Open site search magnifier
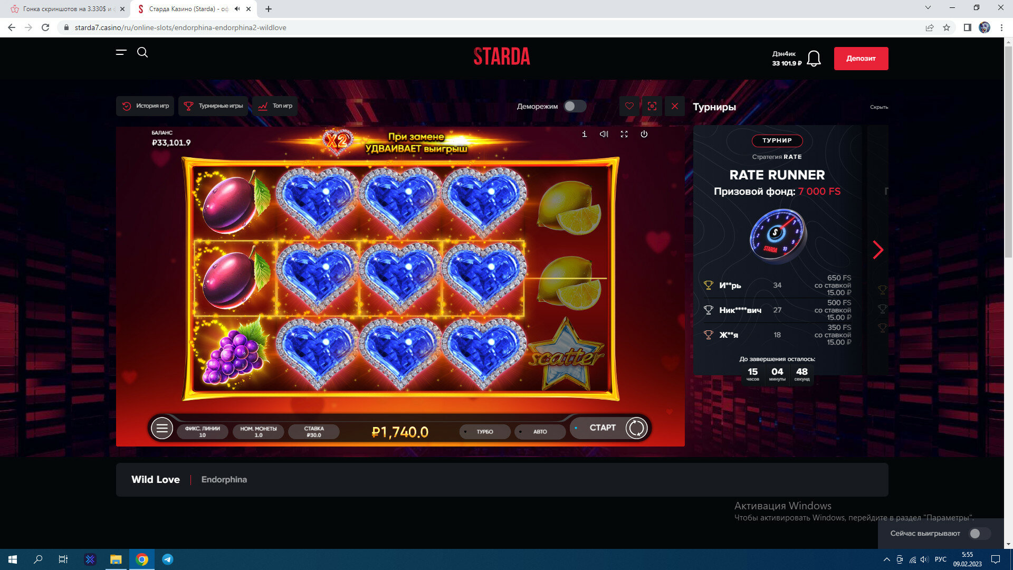Image resolution: width=1013 pixels, height=570 pixels. 142,52
